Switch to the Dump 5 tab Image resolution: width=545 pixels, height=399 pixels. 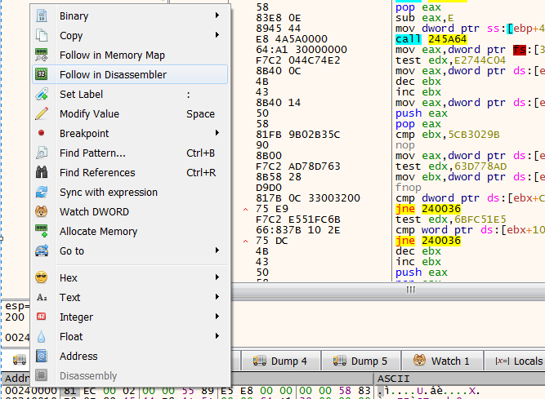click(361, 361)
